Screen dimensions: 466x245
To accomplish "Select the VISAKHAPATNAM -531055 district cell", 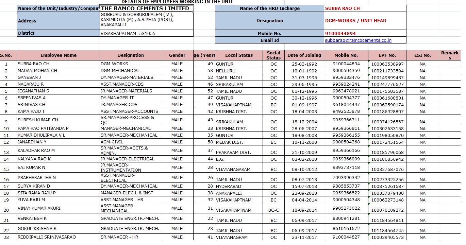I will [147, 33].
